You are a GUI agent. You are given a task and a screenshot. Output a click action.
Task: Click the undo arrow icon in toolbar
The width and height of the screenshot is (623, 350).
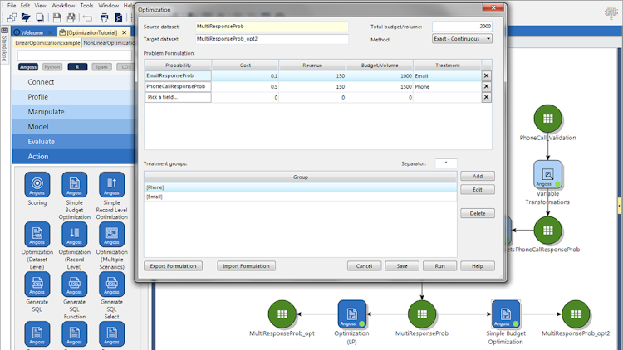pyautogui.click(x=87, y=17)
